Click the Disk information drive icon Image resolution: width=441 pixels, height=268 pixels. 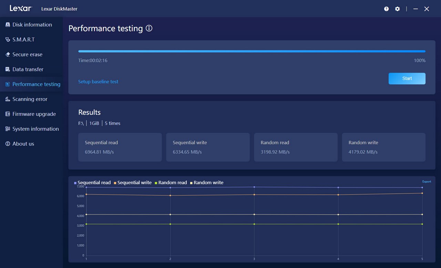pyautogui.click(x=8, y=24)
